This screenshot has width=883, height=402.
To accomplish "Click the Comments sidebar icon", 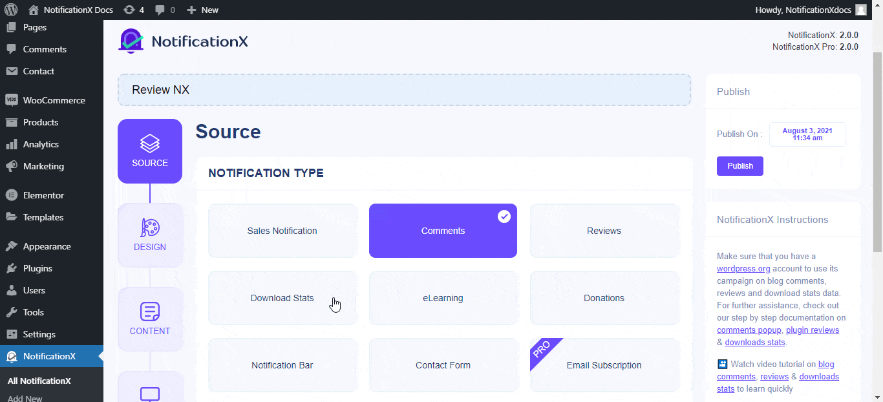I will (x=11, y=49).
